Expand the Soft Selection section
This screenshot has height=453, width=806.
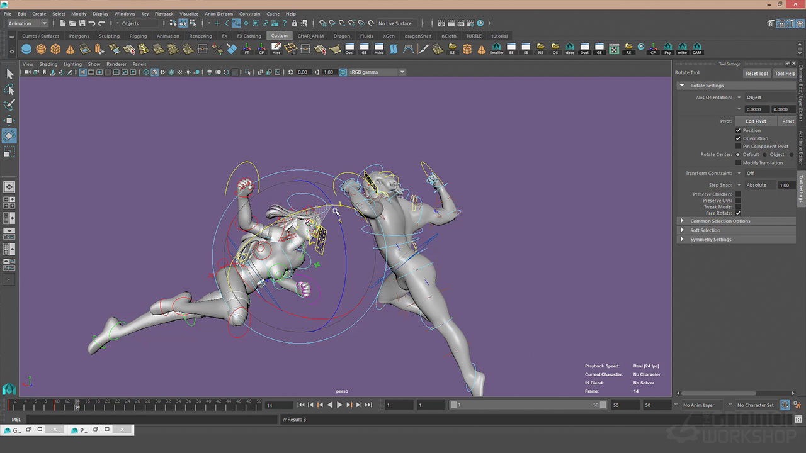pos(705,230)
